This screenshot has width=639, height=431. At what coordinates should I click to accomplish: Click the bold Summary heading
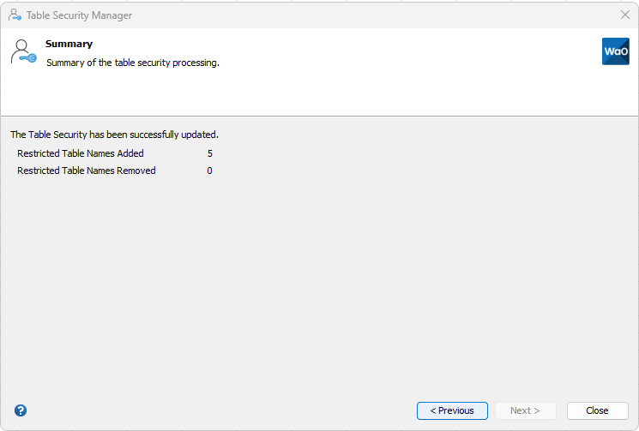point(69,44)
